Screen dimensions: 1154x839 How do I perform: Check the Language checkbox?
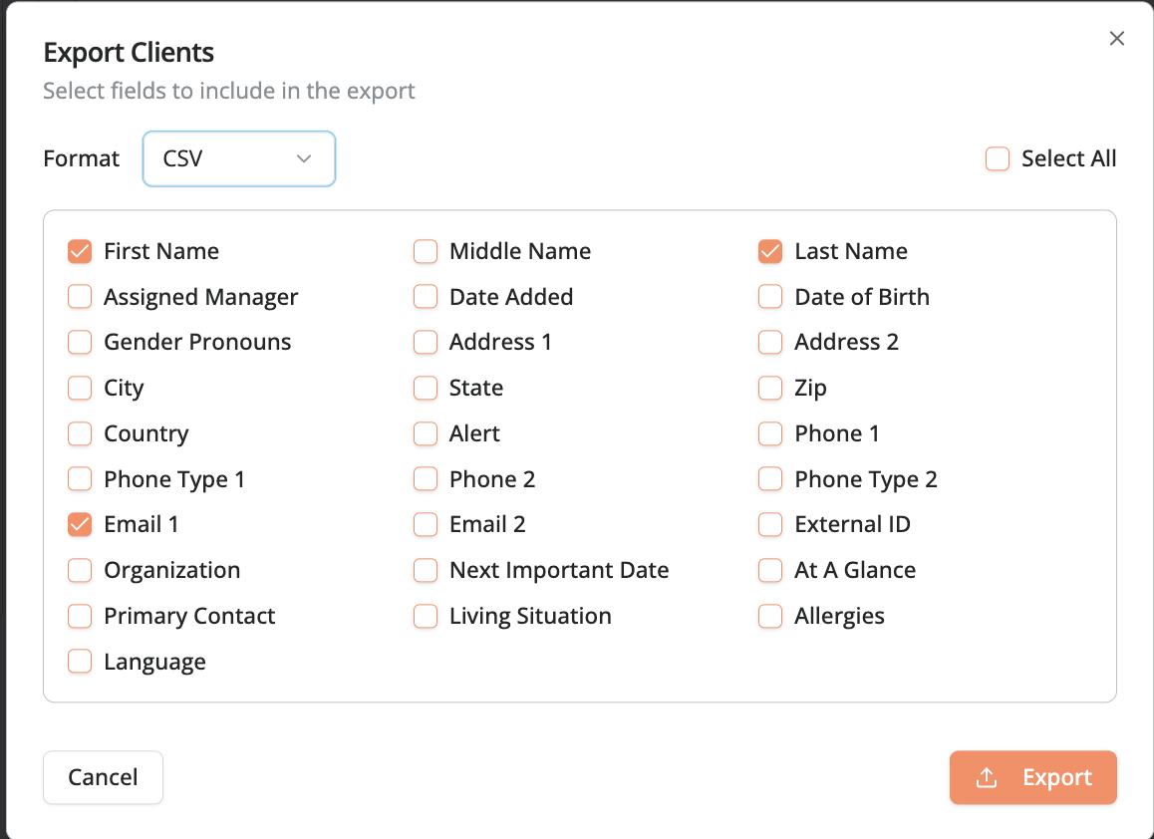pos(80,661)
